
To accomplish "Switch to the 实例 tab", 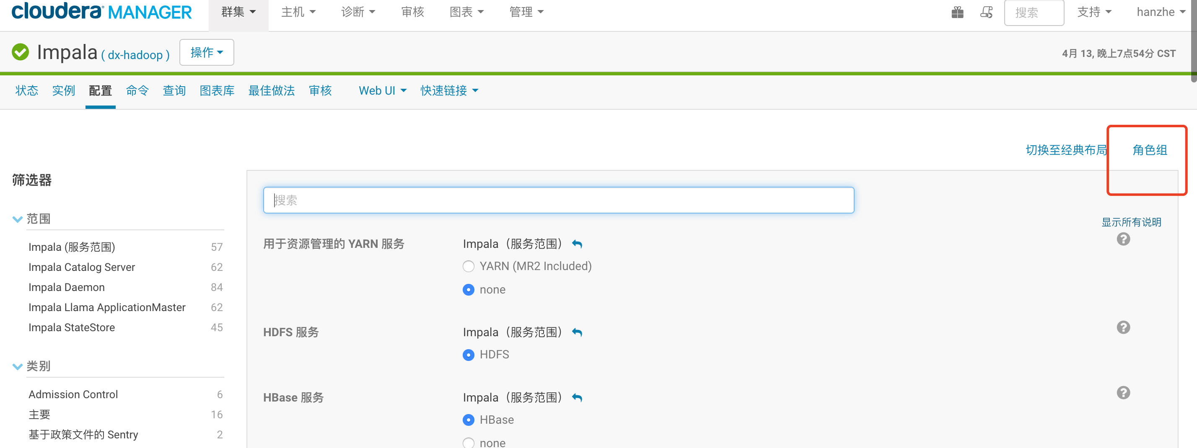I will pyautogui.click(x=64, y=90).
